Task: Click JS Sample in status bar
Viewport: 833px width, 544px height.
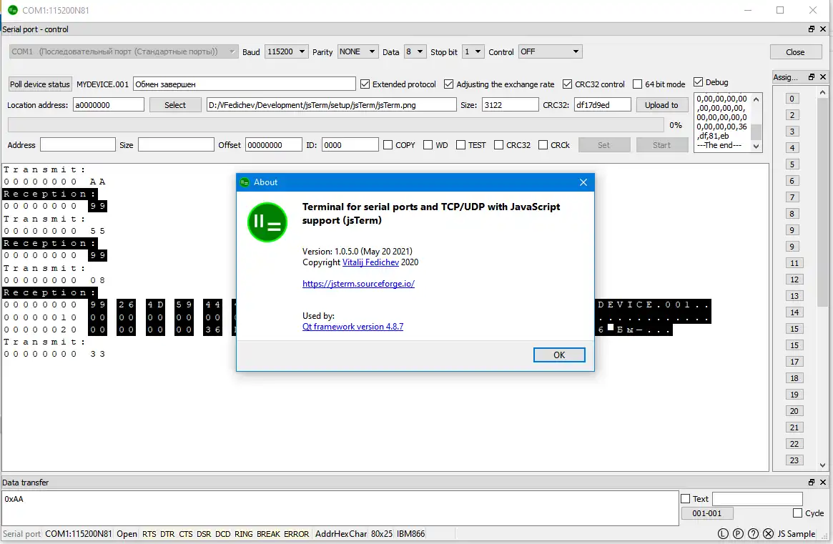Action: pos(796,534)
